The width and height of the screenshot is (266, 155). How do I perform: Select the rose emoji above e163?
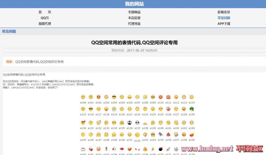tap(106, 149)
